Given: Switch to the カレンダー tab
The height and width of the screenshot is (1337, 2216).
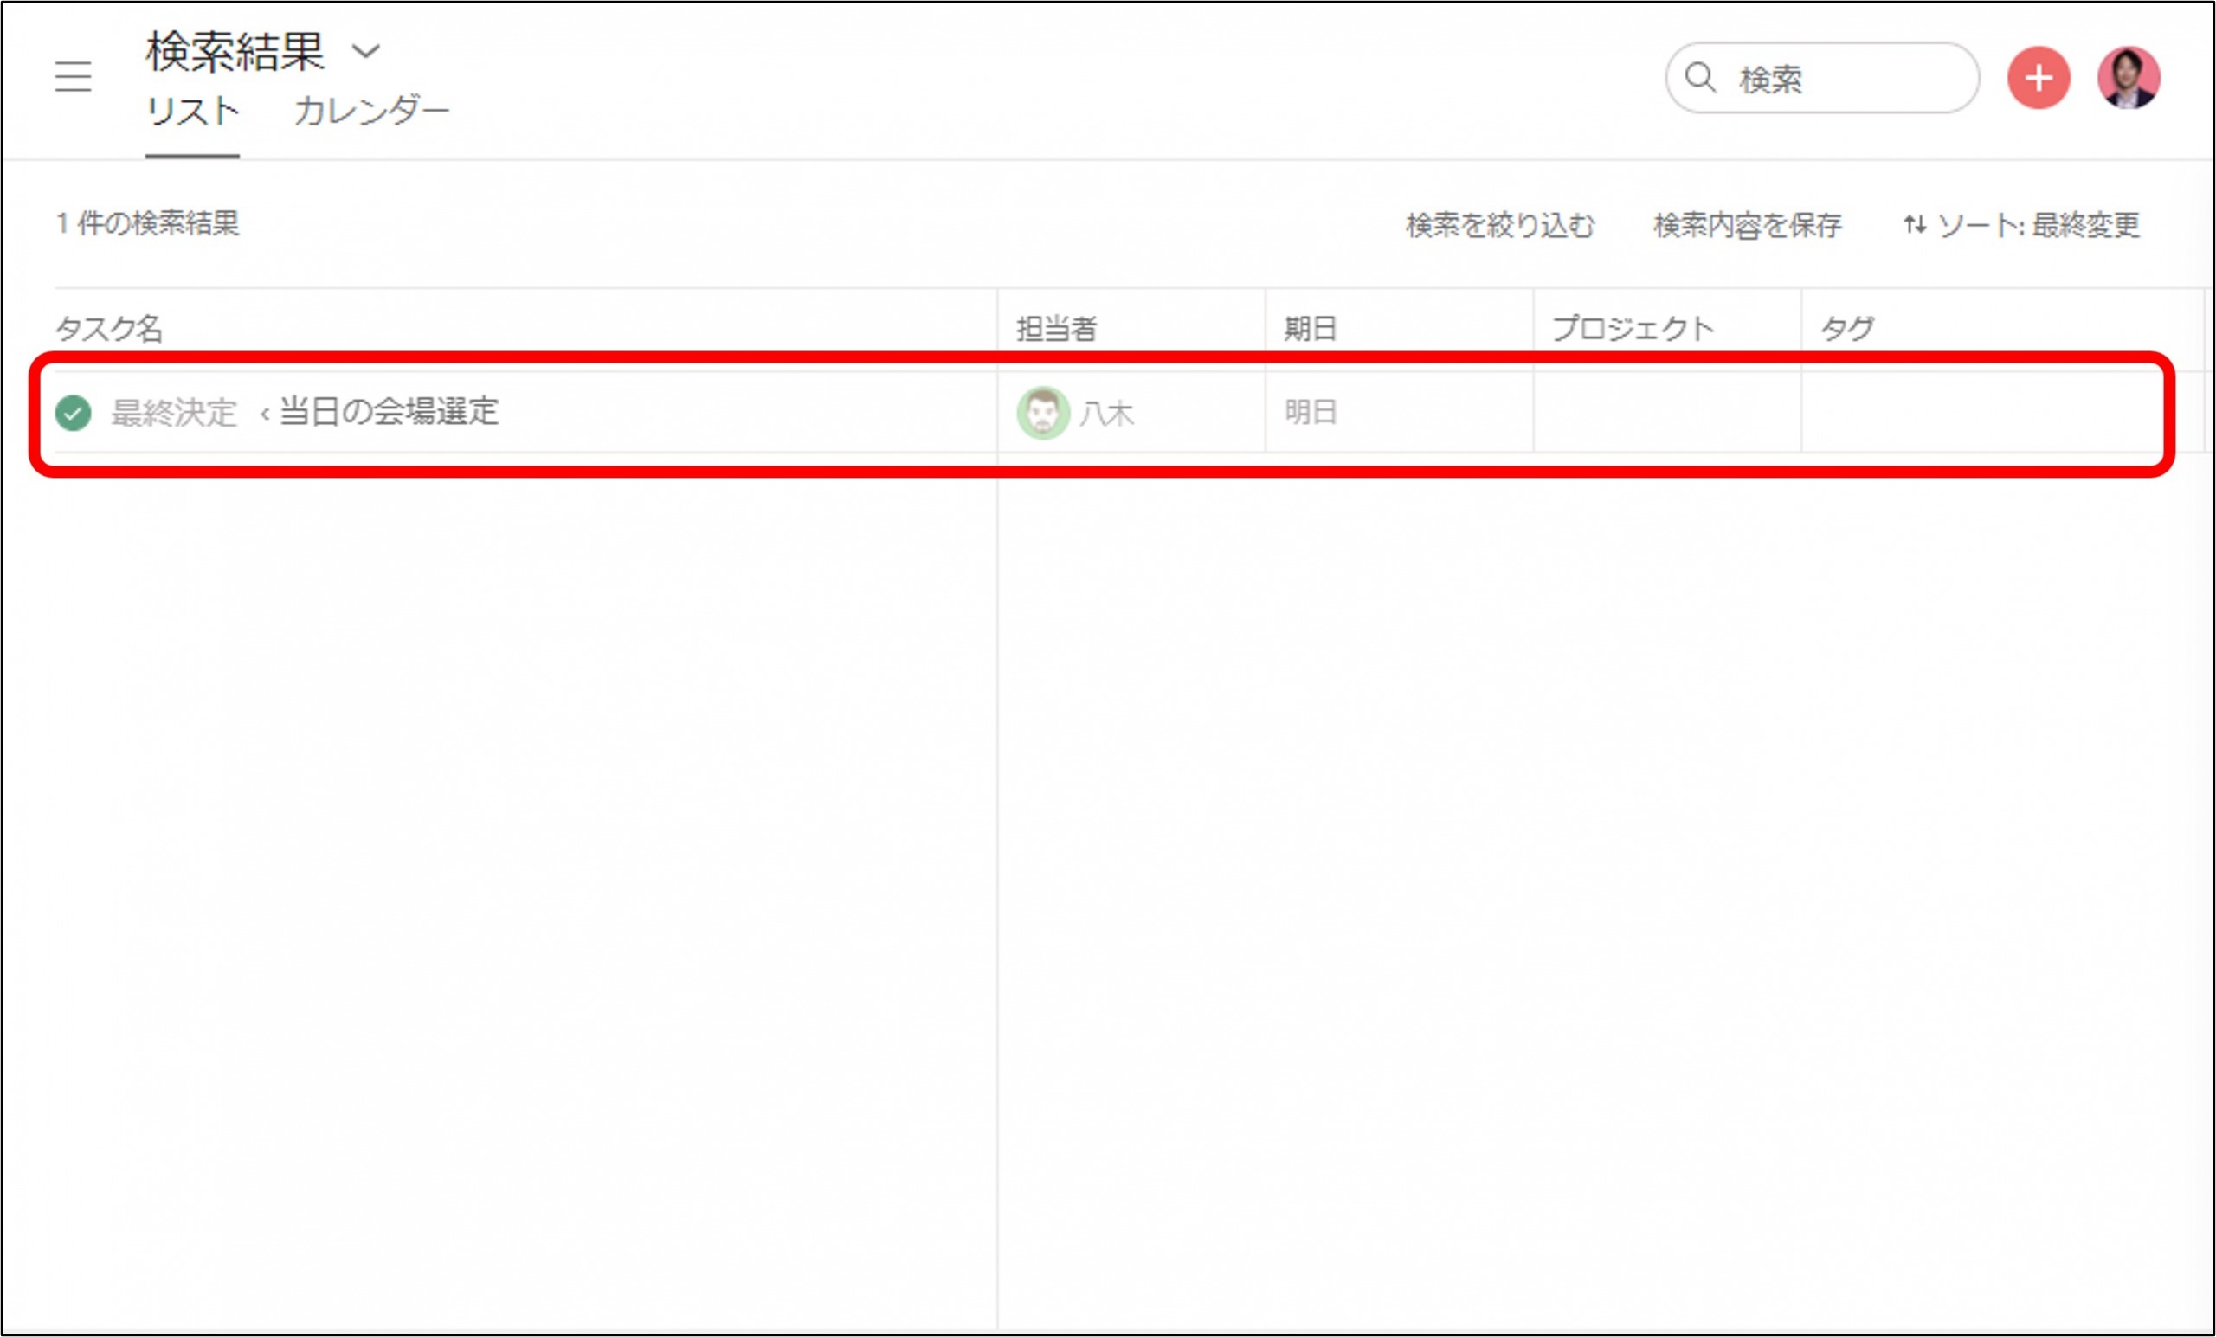Looking at the screenshot, I should [x=370, y=112].
